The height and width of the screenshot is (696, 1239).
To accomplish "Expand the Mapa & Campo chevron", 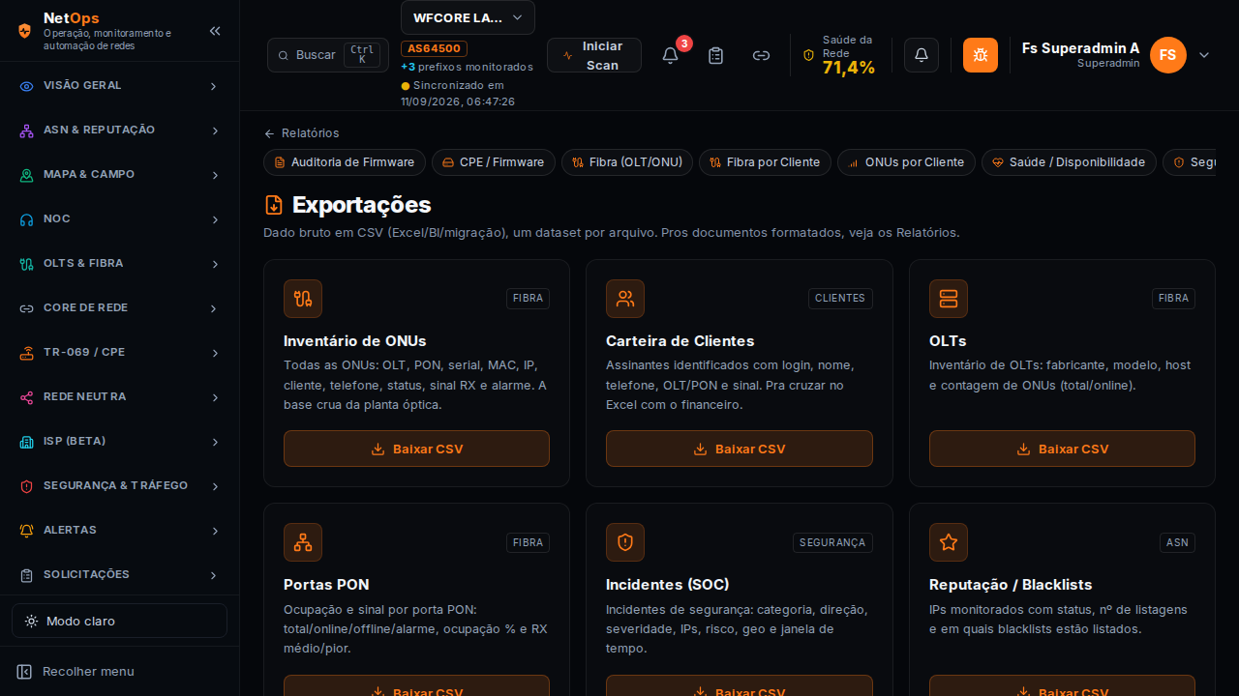I will pyautogui.click(x=214, y=175).
